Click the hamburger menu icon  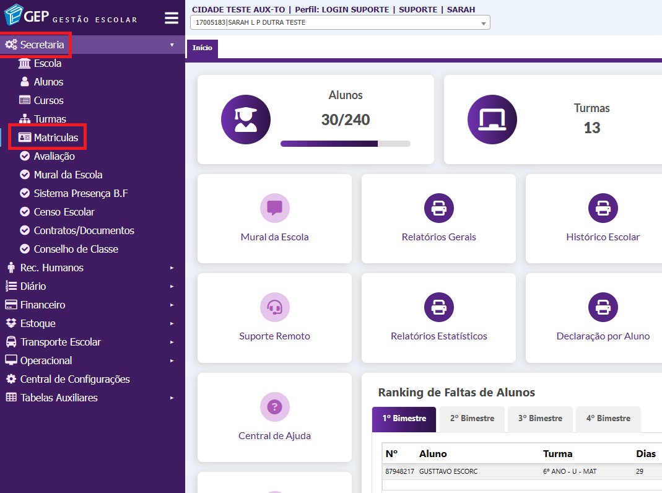172,18
